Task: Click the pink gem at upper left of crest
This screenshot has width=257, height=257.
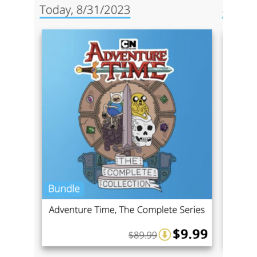Action: (x=90, y=99)
